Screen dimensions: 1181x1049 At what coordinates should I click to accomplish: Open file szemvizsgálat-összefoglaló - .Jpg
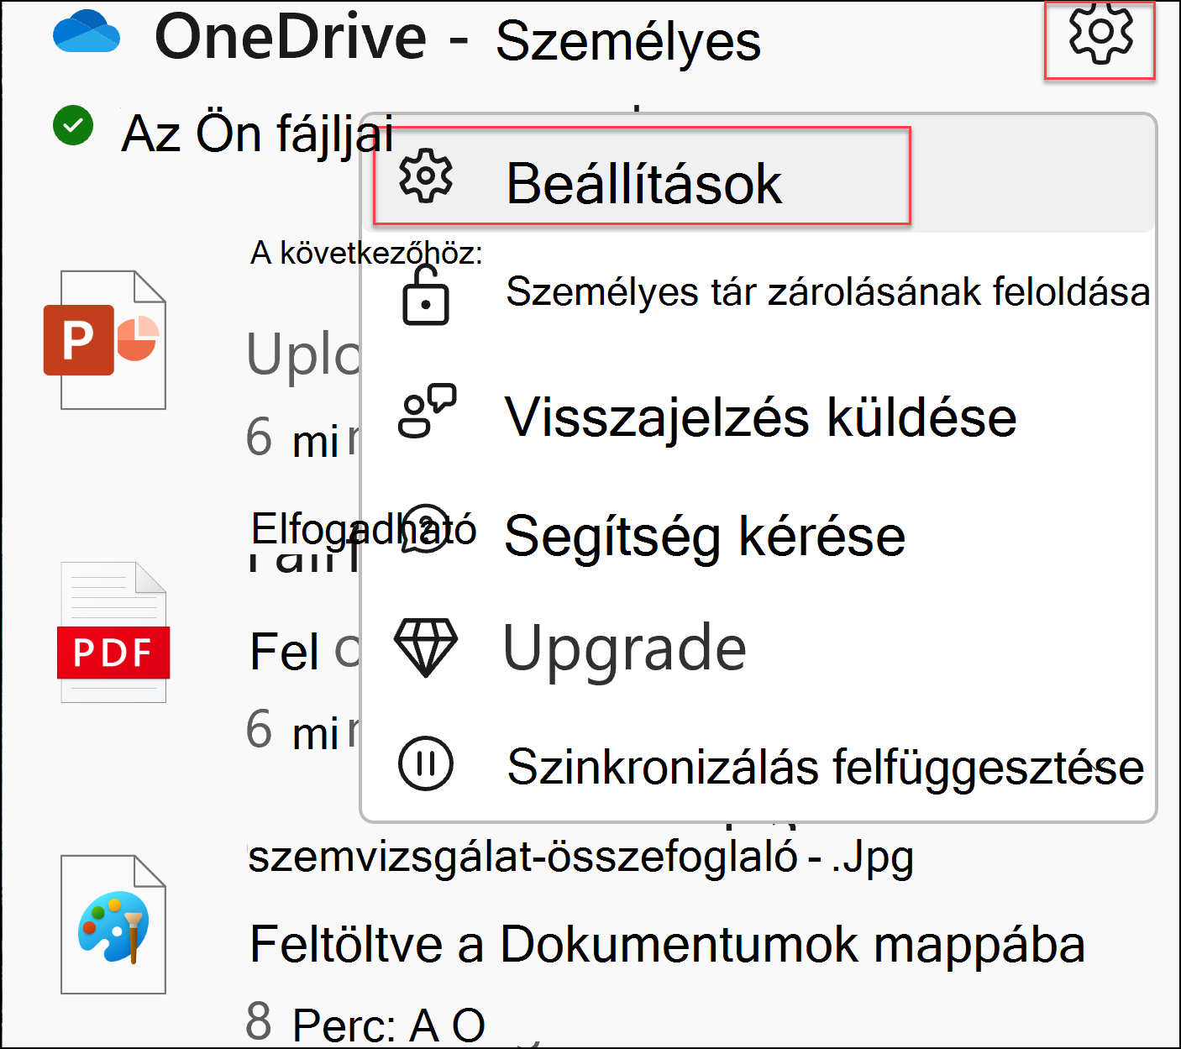click(x=581, y=858)
